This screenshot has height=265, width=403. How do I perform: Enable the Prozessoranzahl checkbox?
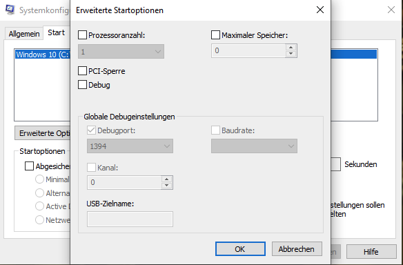pyautogui.click(x=82, y=35)
